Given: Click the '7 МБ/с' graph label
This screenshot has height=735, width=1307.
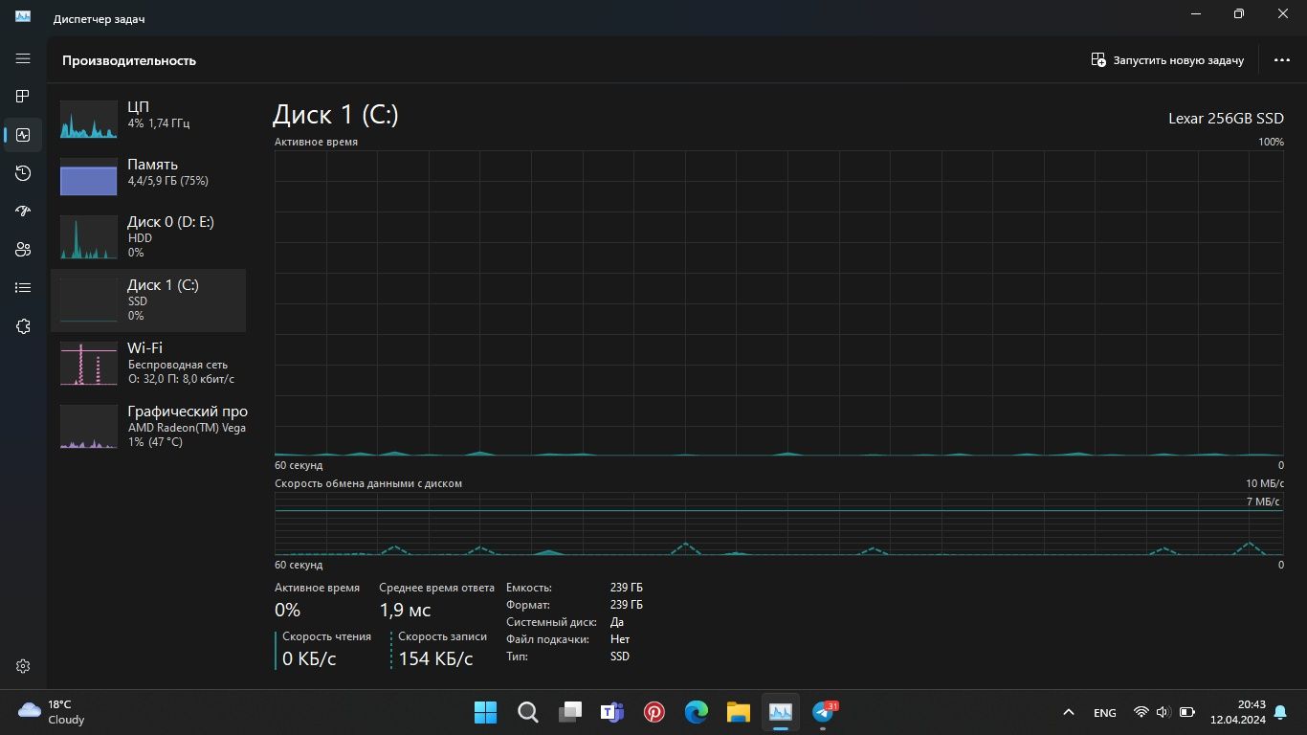Looking at the screenshot, I should point(1263,501).
